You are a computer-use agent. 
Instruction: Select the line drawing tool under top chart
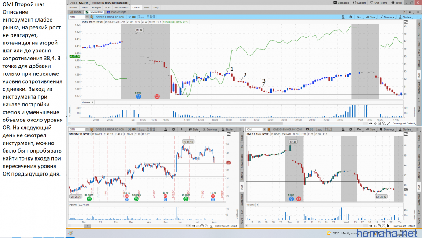(388, 124)
